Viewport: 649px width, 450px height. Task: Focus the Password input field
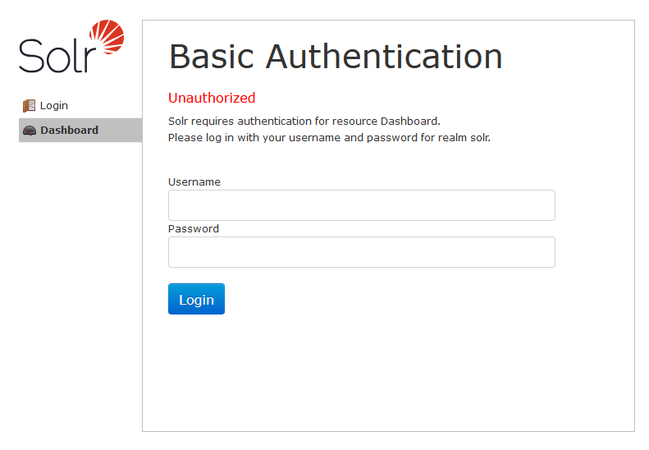click(361, 252)
